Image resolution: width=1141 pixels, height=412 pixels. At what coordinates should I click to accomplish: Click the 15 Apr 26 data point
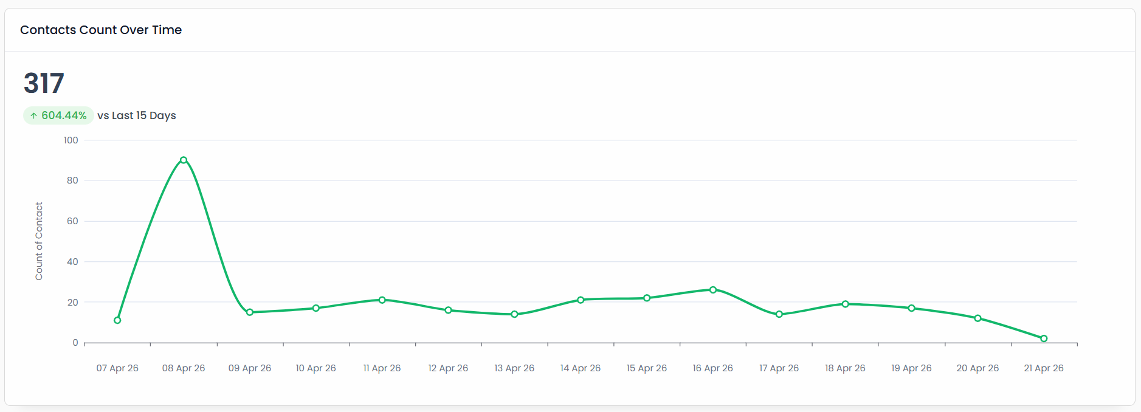pyautogui.click(x=647, y=298)
